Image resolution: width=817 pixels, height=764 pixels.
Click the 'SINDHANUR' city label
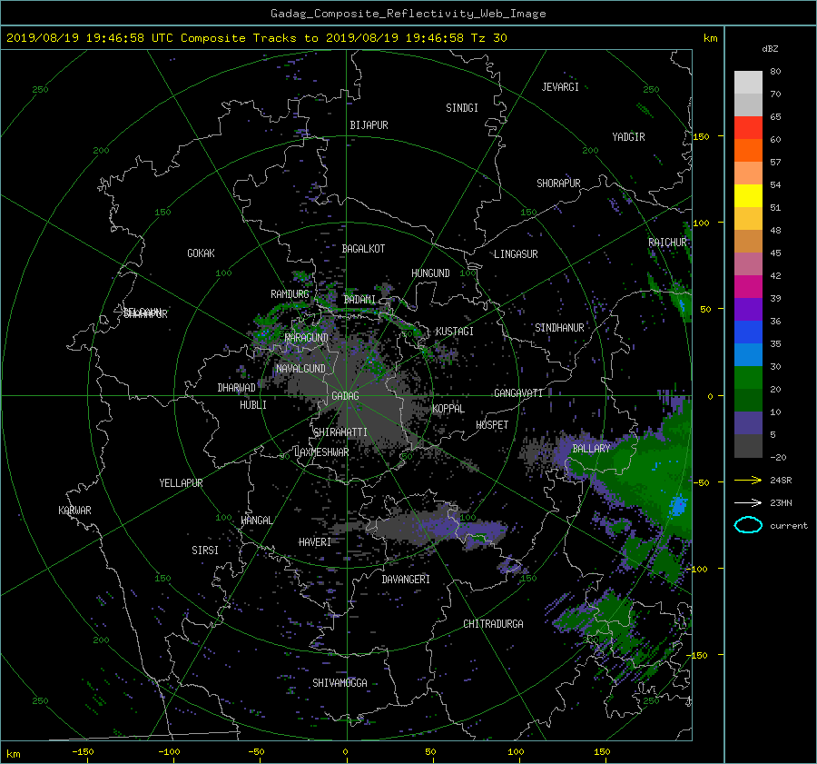(559, 328)
